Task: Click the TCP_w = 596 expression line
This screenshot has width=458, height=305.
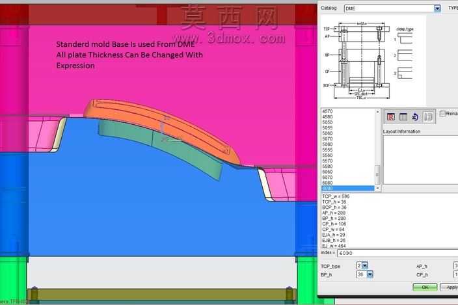Action: pyautogui.click(x=336, y=196)
